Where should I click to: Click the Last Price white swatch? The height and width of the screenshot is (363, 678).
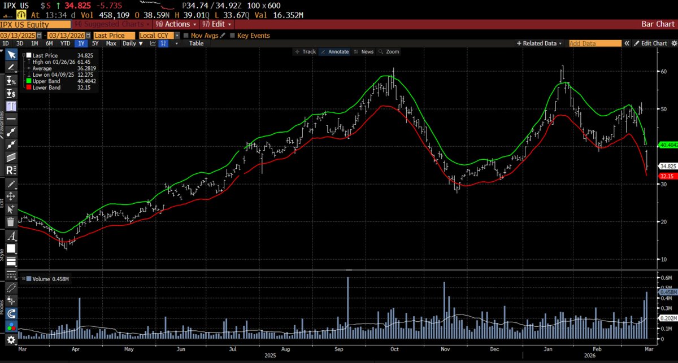coord(29,55)
